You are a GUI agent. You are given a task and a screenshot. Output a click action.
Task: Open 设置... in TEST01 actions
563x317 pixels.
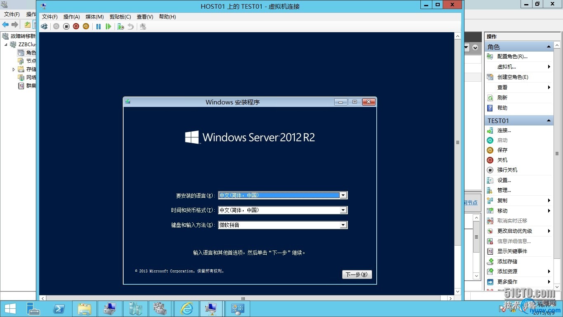(504, 180)
